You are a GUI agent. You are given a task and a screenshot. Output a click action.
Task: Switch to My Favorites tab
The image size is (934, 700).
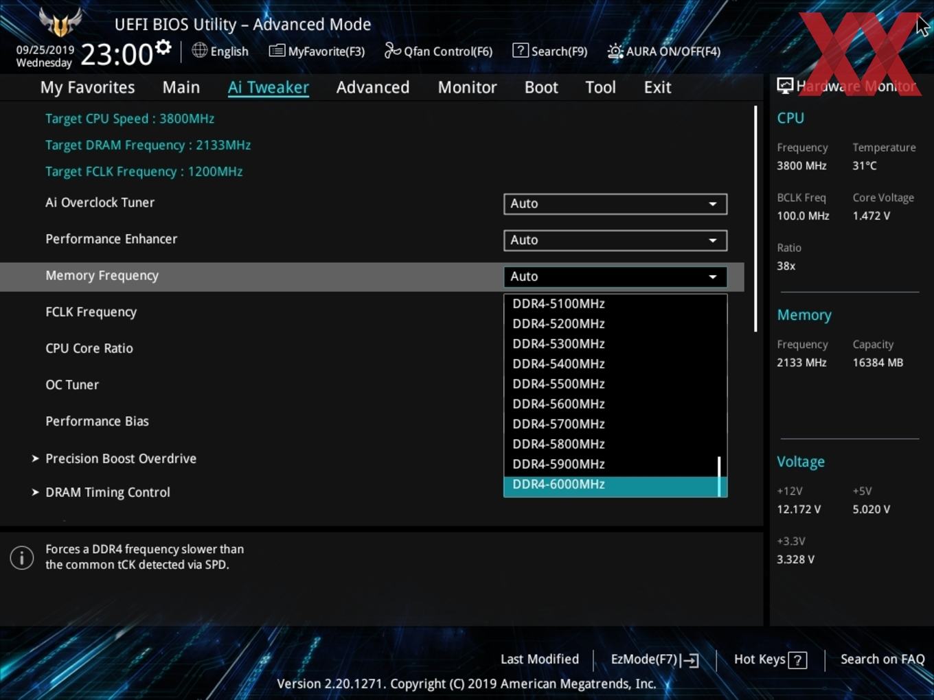(87, 87)
